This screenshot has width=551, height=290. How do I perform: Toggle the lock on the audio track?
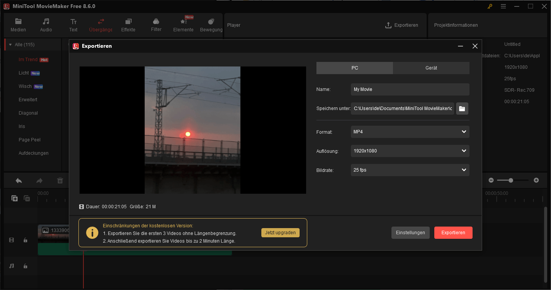click(x=25, y=266)
